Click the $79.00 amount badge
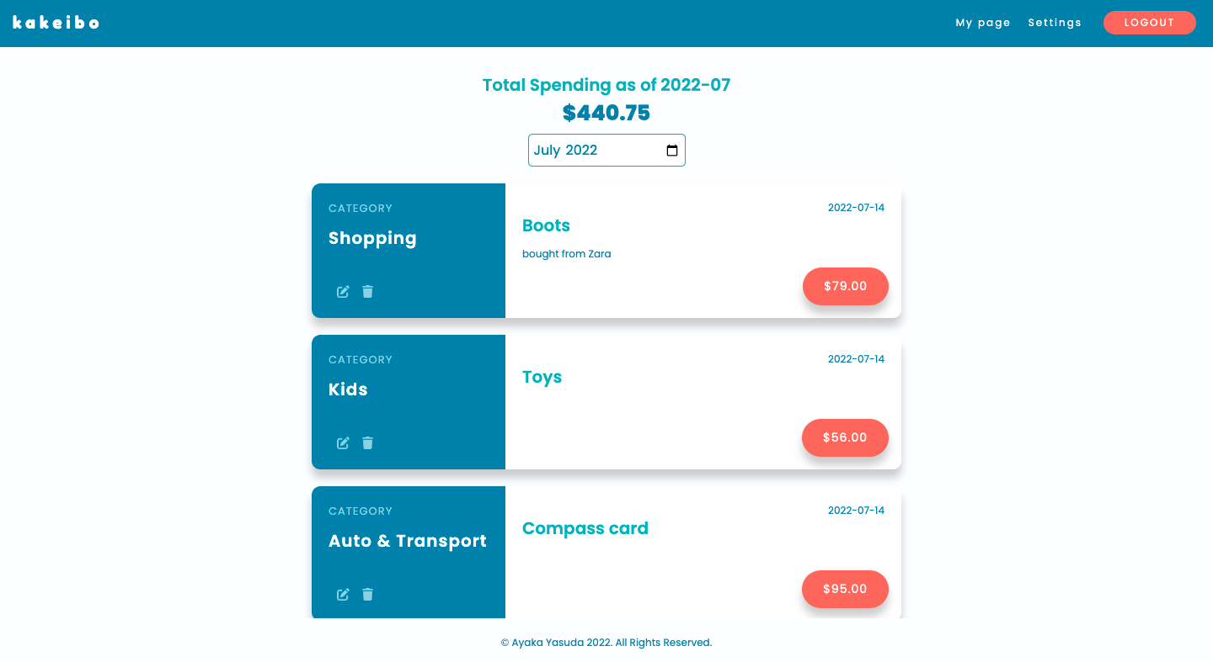 [845, 286]
